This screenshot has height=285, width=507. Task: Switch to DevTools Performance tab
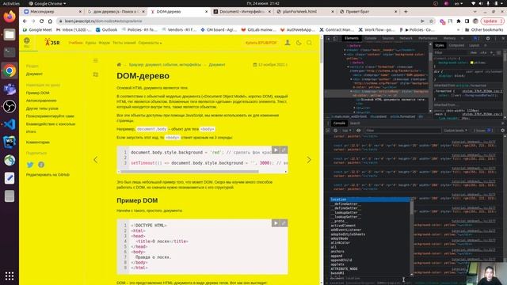[428, 38]
